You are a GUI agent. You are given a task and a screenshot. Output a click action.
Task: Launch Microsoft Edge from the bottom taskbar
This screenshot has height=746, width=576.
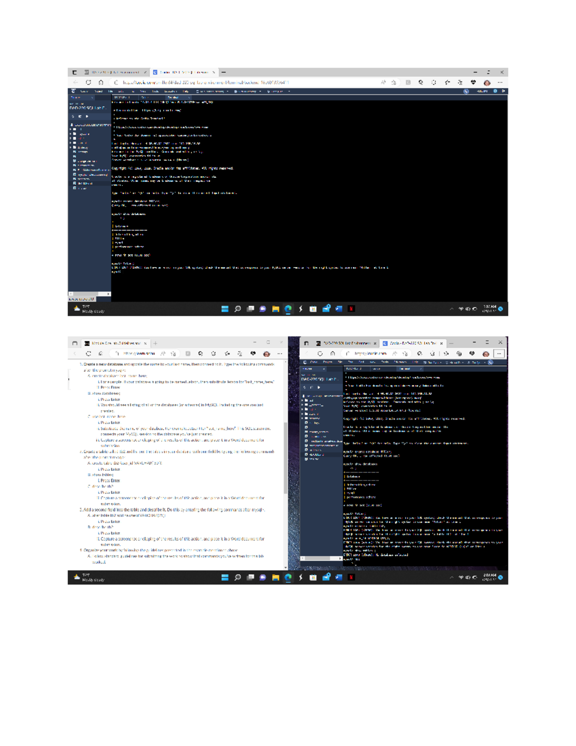coord(288,577)
